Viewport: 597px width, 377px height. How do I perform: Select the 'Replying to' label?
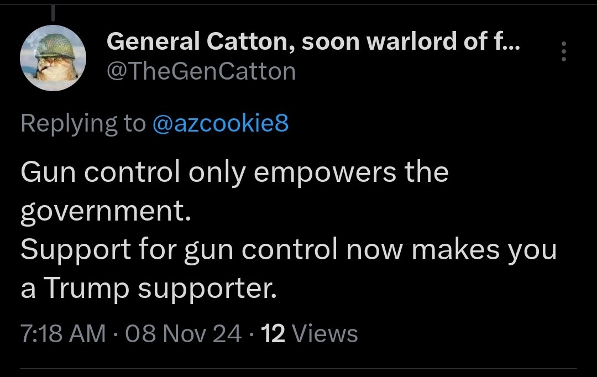pos(83,124)
